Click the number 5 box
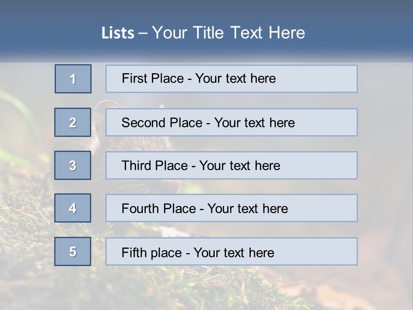The image size is (413, 310). coord(73,251)
